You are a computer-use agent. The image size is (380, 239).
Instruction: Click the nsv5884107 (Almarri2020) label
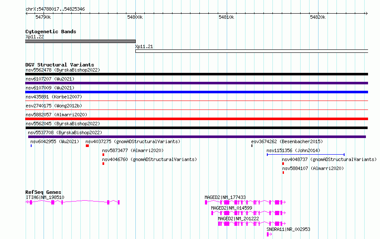313,168
